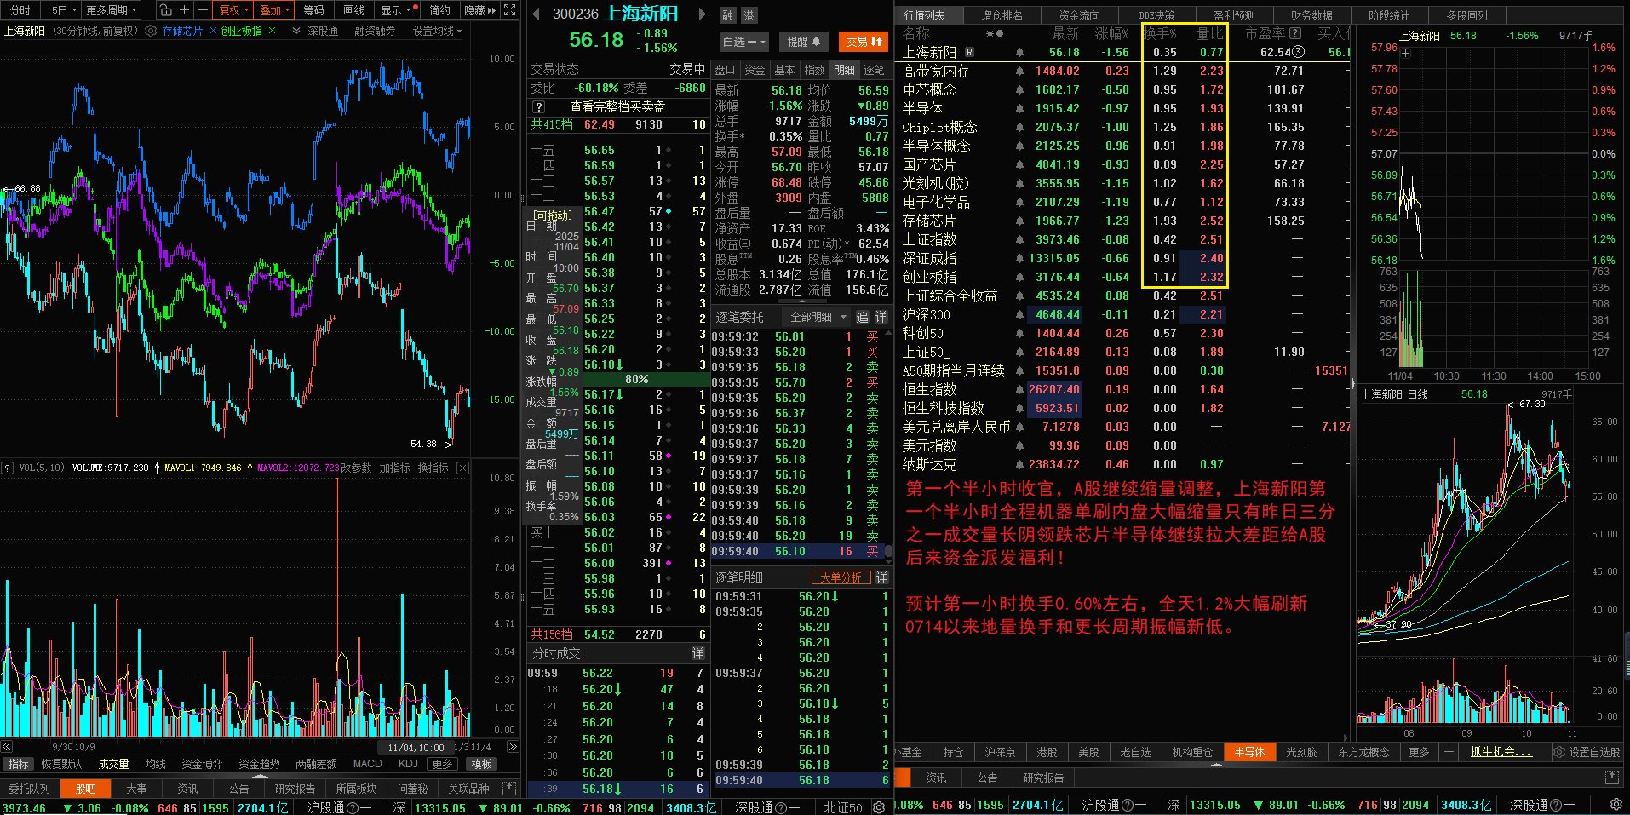Go to next stock with right arrow
This screenshot has width=1630, height=815.
coord(702,14)
